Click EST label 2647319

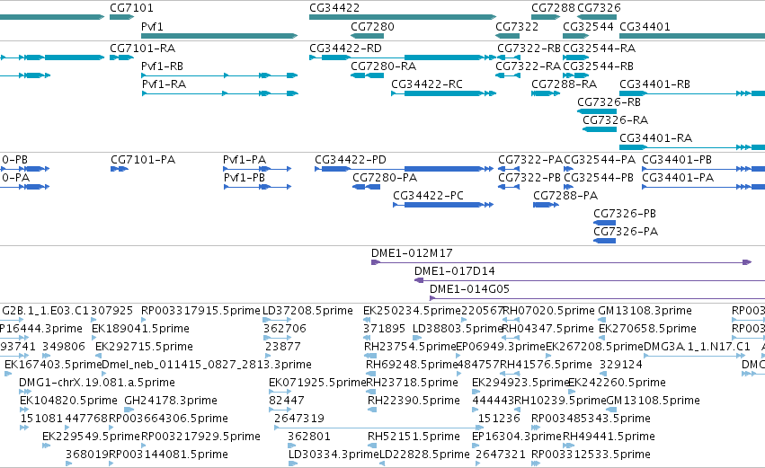coord(299,419)
